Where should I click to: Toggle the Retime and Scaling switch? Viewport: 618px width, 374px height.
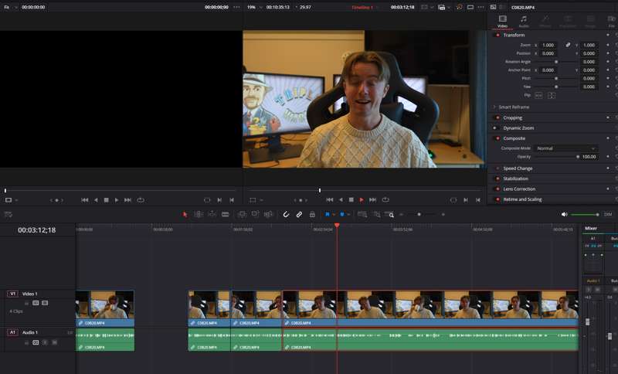[x=497, y=199]
